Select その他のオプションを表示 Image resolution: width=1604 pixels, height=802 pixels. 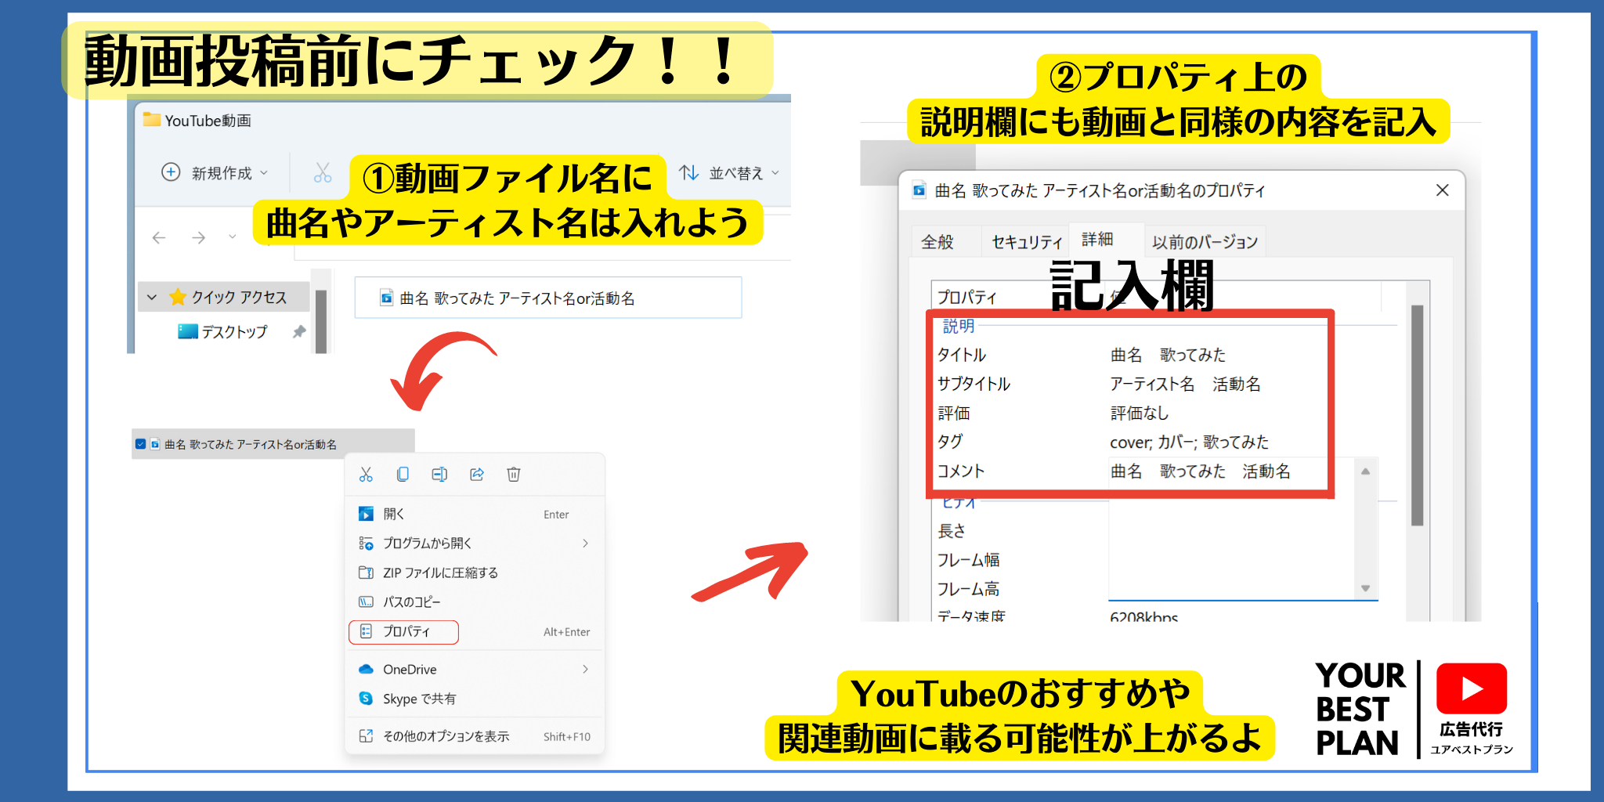point(475,736)
